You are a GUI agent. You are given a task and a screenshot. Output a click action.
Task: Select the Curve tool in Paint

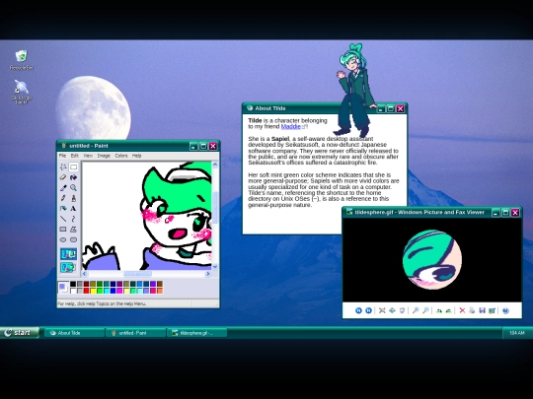(73, 219)
